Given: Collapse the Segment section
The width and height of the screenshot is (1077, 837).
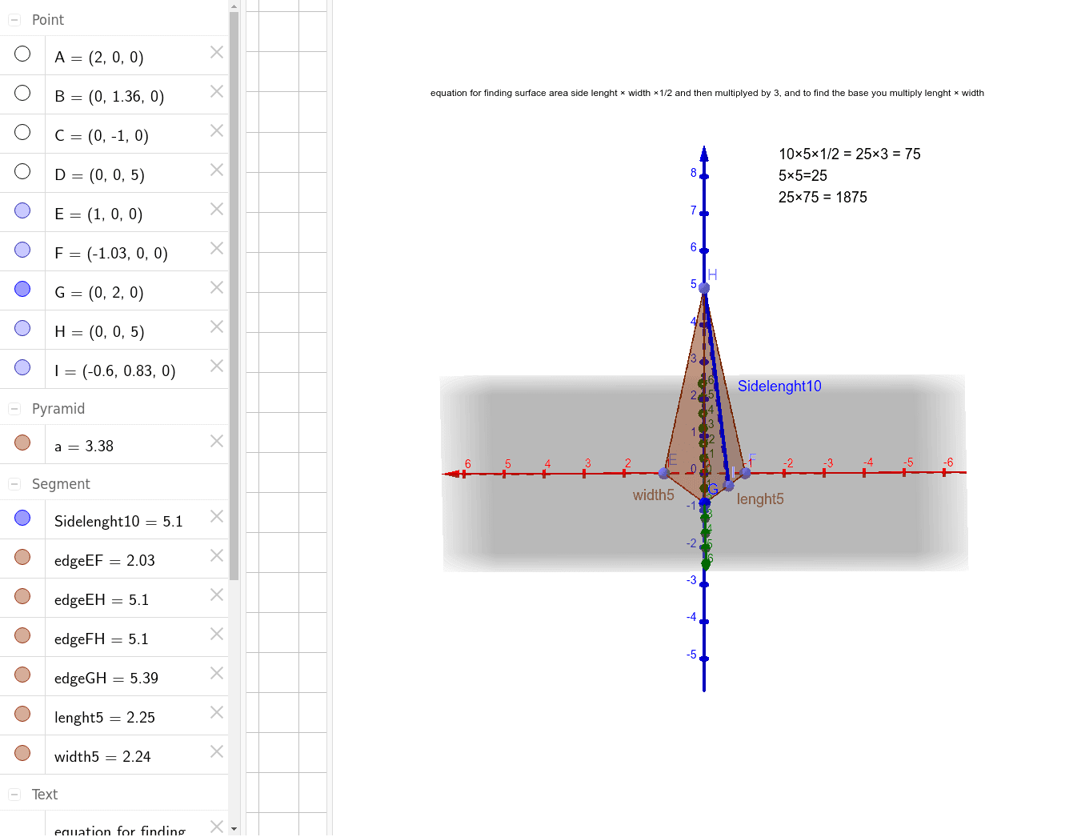Looking at the screenshot, I should [13, 483].
